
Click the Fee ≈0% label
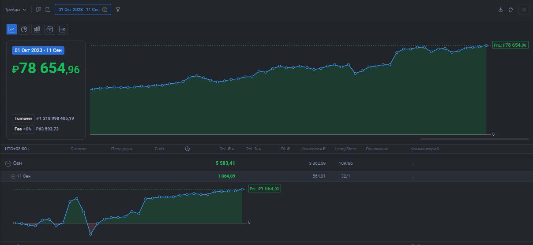[x=23, y=129]
